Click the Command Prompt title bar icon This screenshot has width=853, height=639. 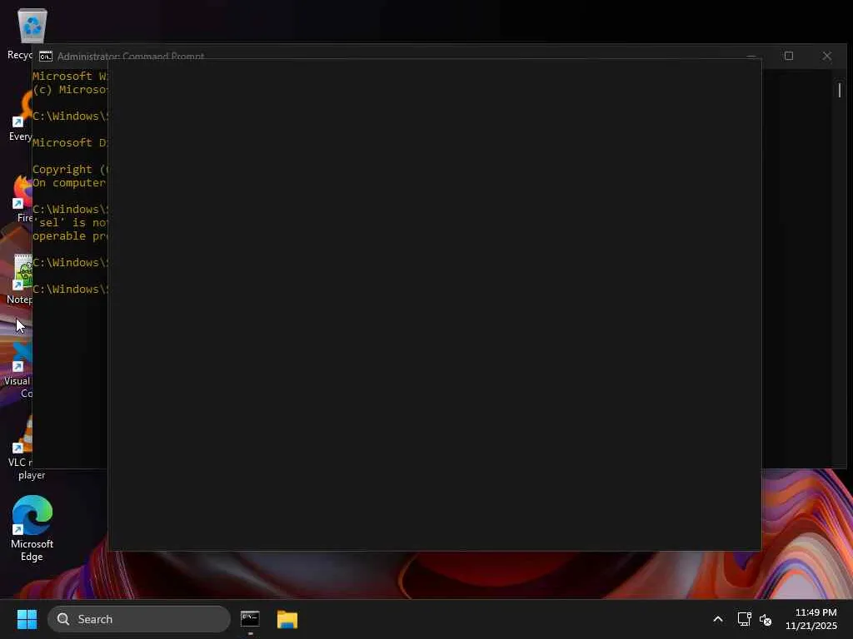tap(46, 56)
